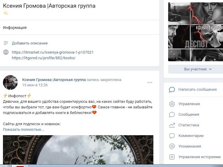Open the Информация section header

(15, 28)
